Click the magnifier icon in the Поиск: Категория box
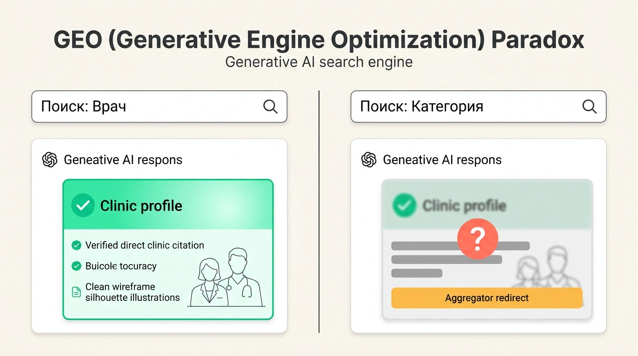 (589, 107)
